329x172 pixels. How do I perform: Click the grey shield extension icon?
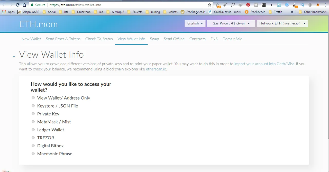(310, 5)
